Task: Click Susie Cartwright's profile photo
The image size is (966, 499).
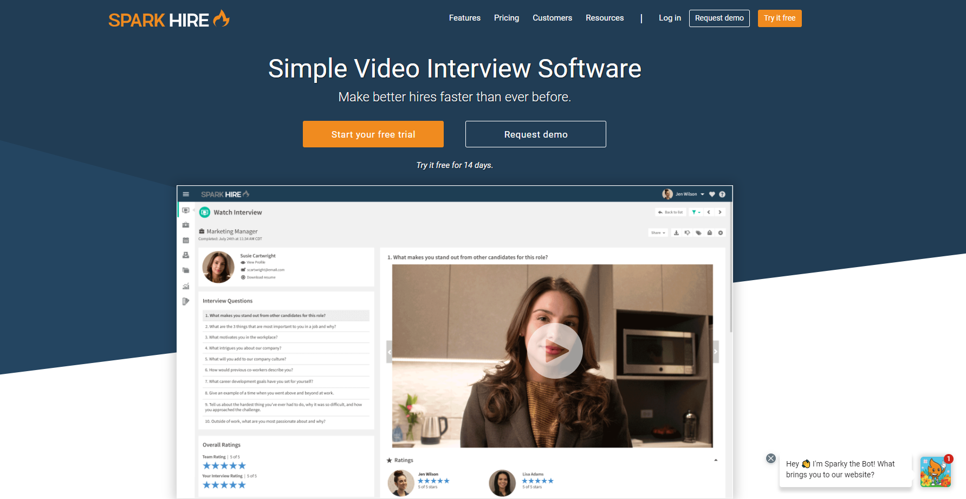Action: pyautogui.click(x=218, y=267)
